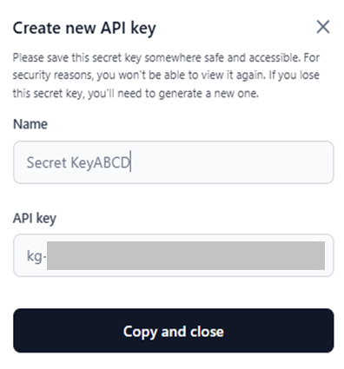Click 'generate a new one' description line

[136, 94]
